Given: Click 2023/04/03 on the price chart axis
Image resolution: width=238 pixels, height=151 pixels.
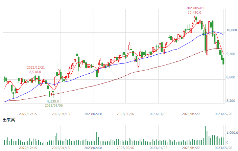Looking at the screenshot, I should [x=159, y=114].
